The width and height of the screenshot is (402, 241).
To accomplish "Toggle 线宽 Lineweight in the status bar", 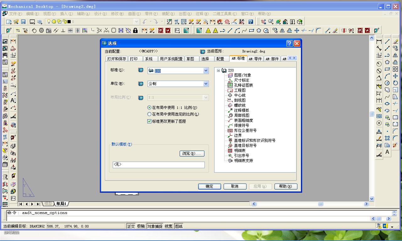I will pyautogui.click(x=169, y=226).
